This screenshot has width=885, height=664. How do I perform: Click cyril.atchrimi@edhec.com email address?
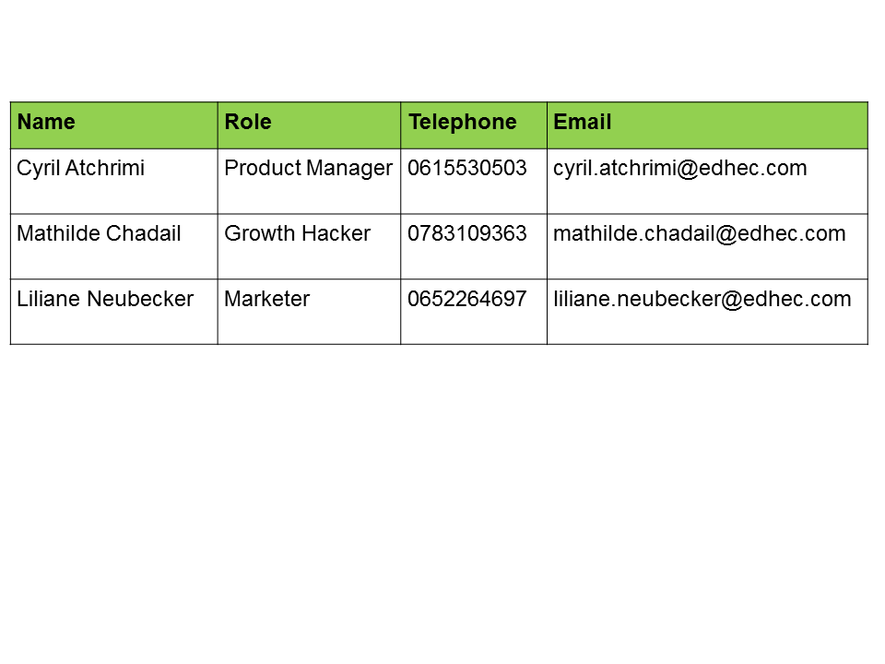tap(679, 169)
